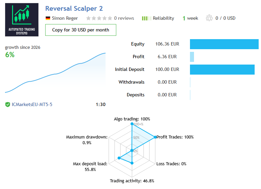261x189 pixels.
Task: Open the Reversal Scalper 2 title link
Action: coord(74,8)
